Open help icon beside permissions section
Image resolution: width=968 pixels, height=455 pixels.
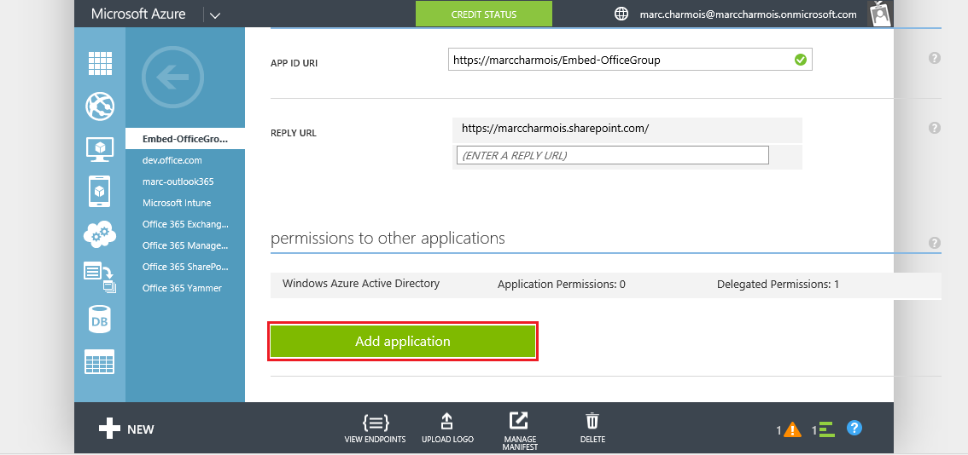934,243
